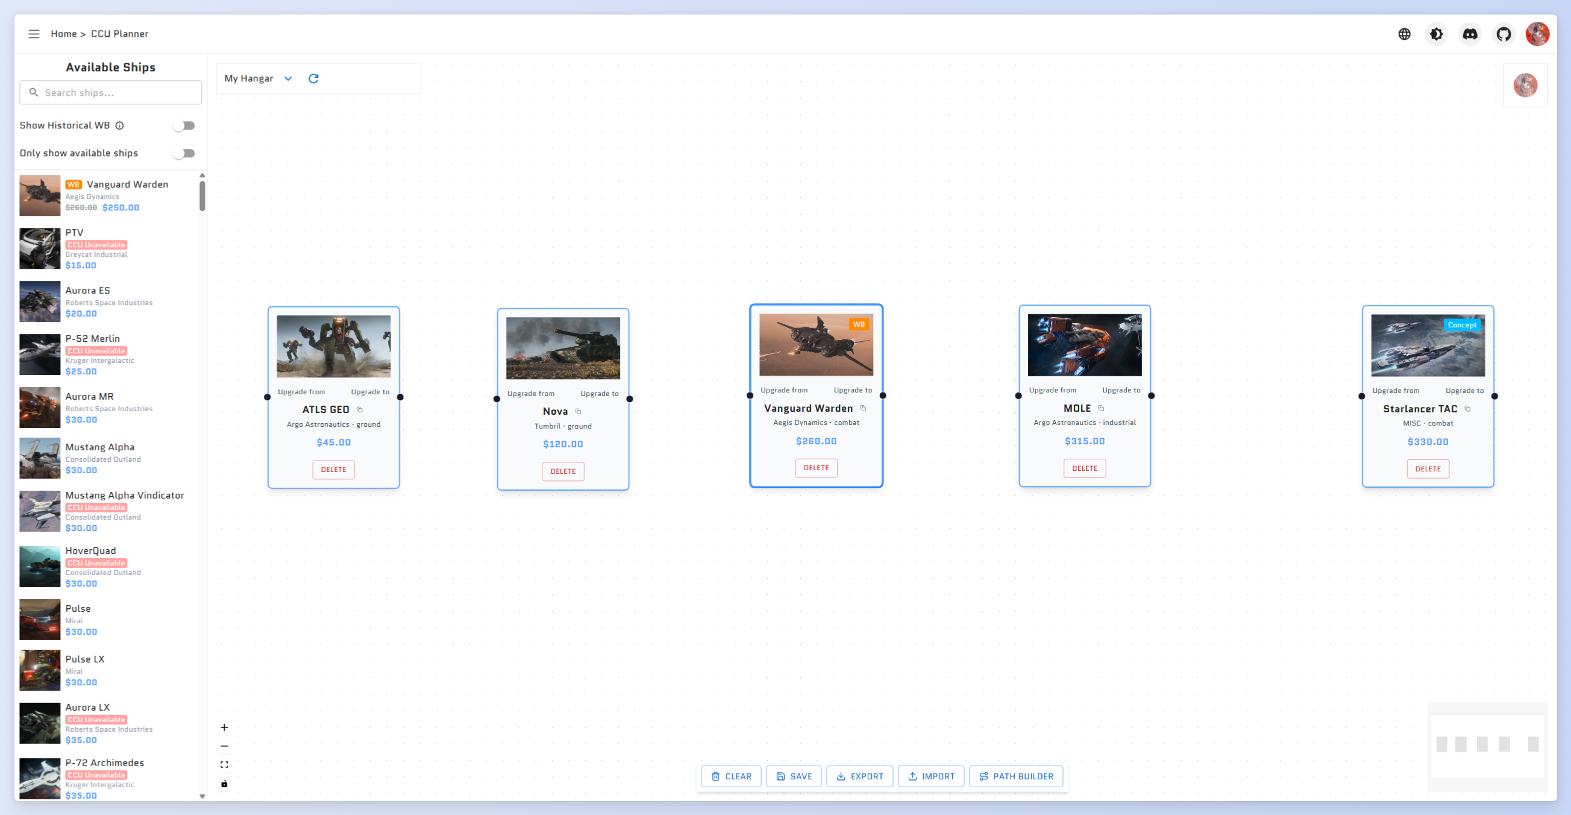Zoom in with the plus control
This screenshot has height=815, width=1571.
click(224, 727)
